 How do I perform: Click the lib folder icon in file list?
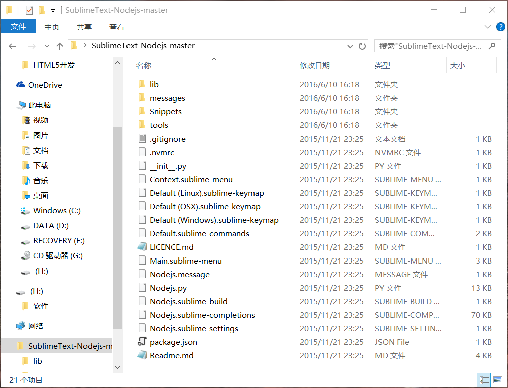pyautogui.click(x=142, y=84)
